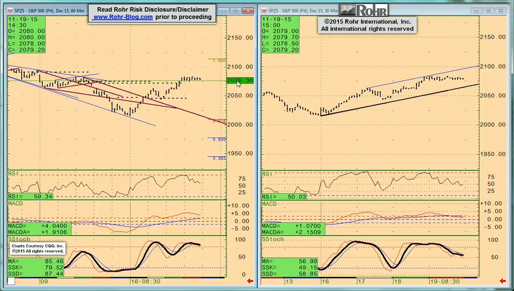Open the www.Rohr-Blog.com link
The height and width of the screenshot is (291, 514).
[123, 17]
